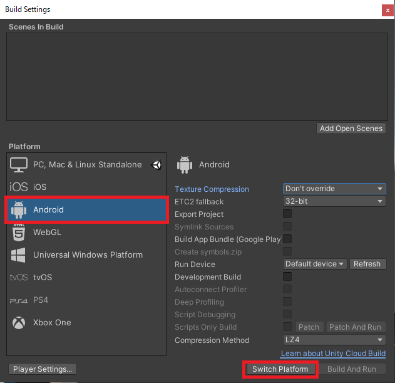Open Learn about Unity Cloud Build link

coord(333,354)
